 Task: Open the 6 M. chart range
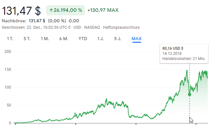click(x=64, y=39)
